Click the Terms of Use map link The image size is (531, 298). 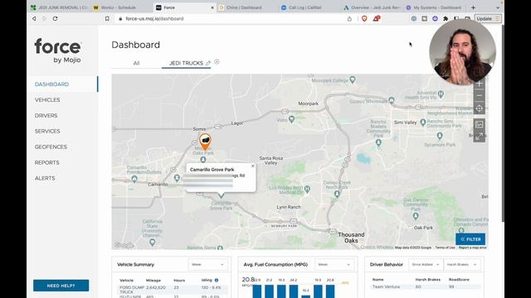445,248
